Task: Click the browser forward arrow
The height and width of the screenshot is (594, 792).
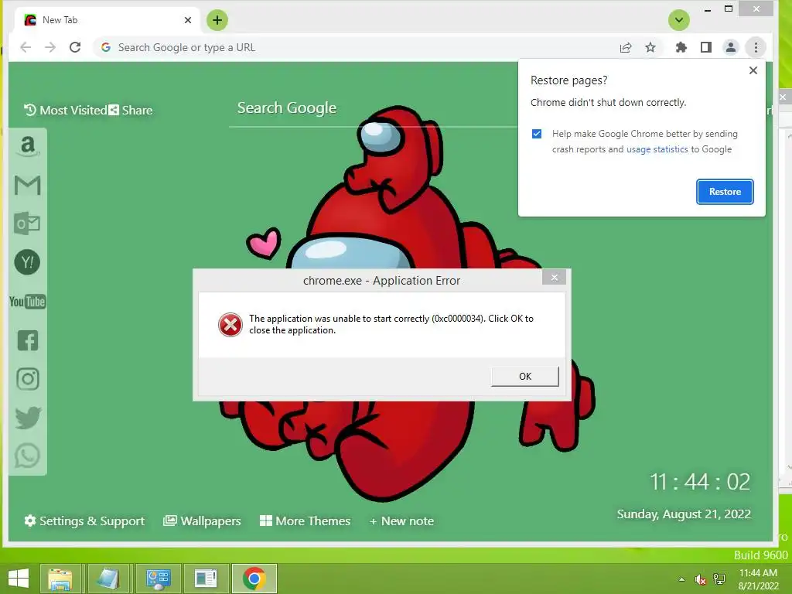Action: coord(50,47)
